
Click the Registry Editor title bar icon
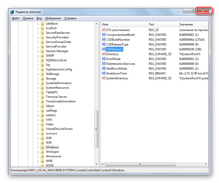click(12, 12)
